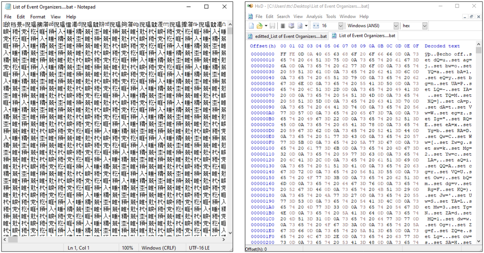This screenshot has height=253, width=484.
Task: Click the Decoded text column header
Action: (442, 46)
